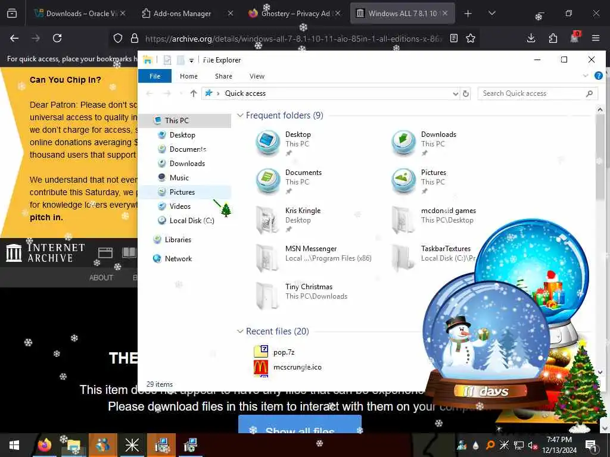
Task: Collapse the Frequent folders section
Action: pos(241,115)
